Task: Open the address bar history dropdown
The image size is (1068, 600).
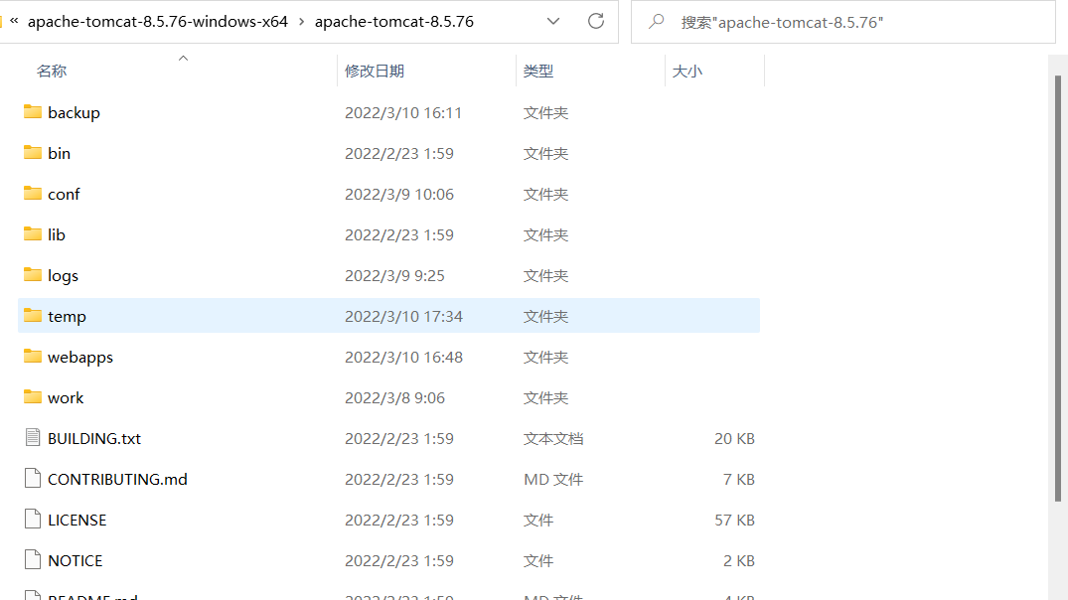Action: pos(553,21)
